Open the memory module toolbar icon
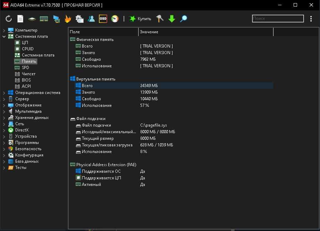 [x=44, y=19]
